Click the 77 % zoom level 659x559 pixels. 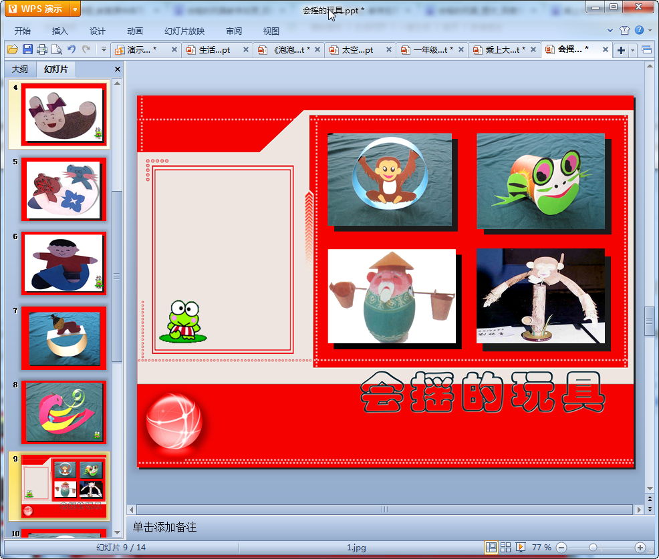541,547
